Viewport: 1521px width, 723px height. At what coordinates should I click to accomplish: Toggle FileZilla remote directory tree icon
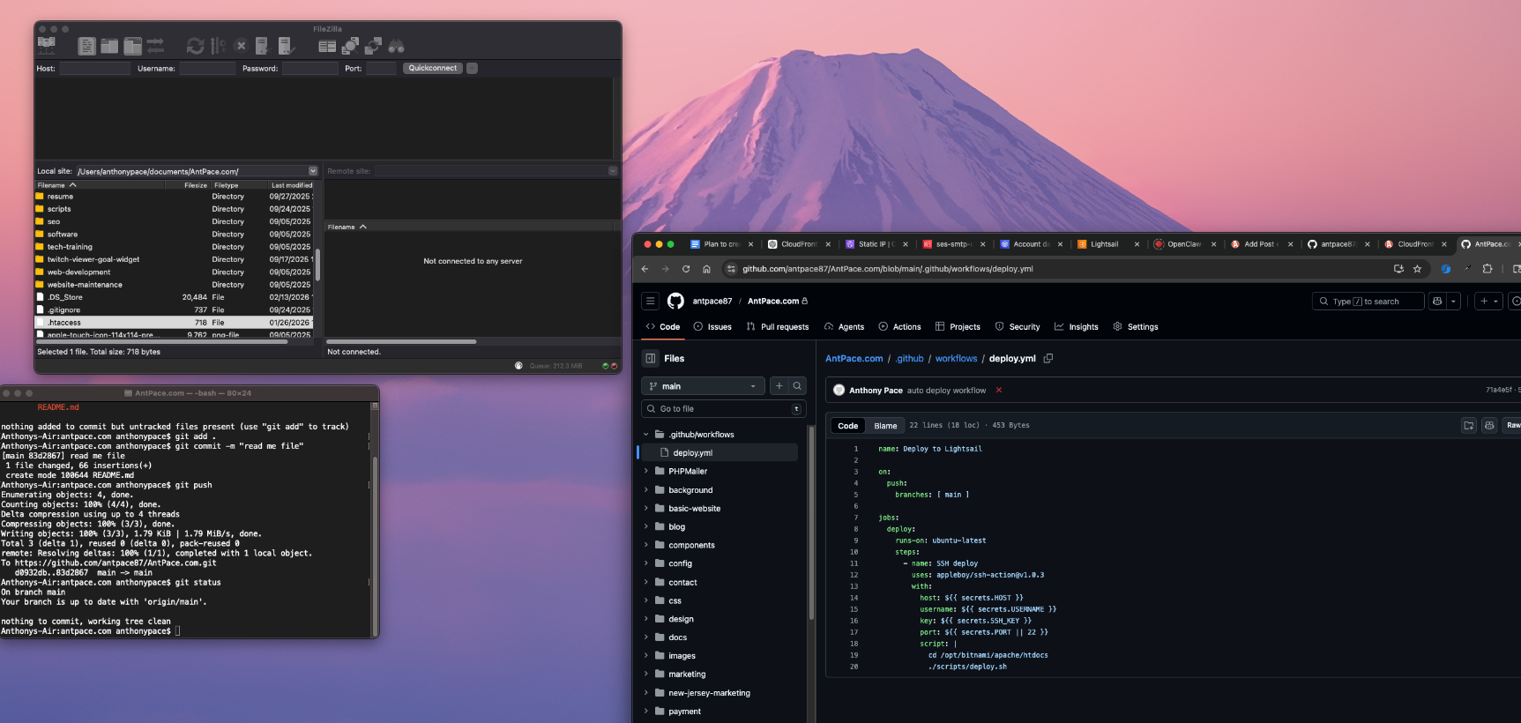click(x=132, y=46)
